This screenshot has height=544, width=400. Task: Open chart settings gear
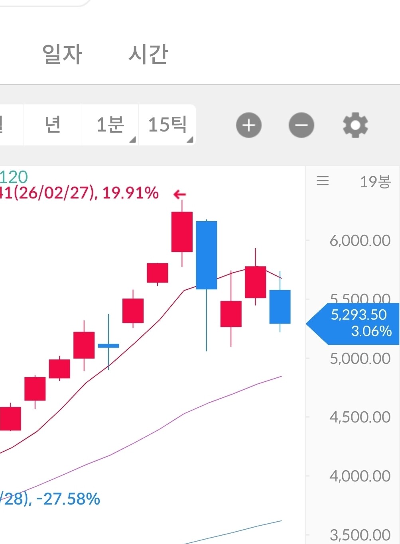tap(355, 126)
